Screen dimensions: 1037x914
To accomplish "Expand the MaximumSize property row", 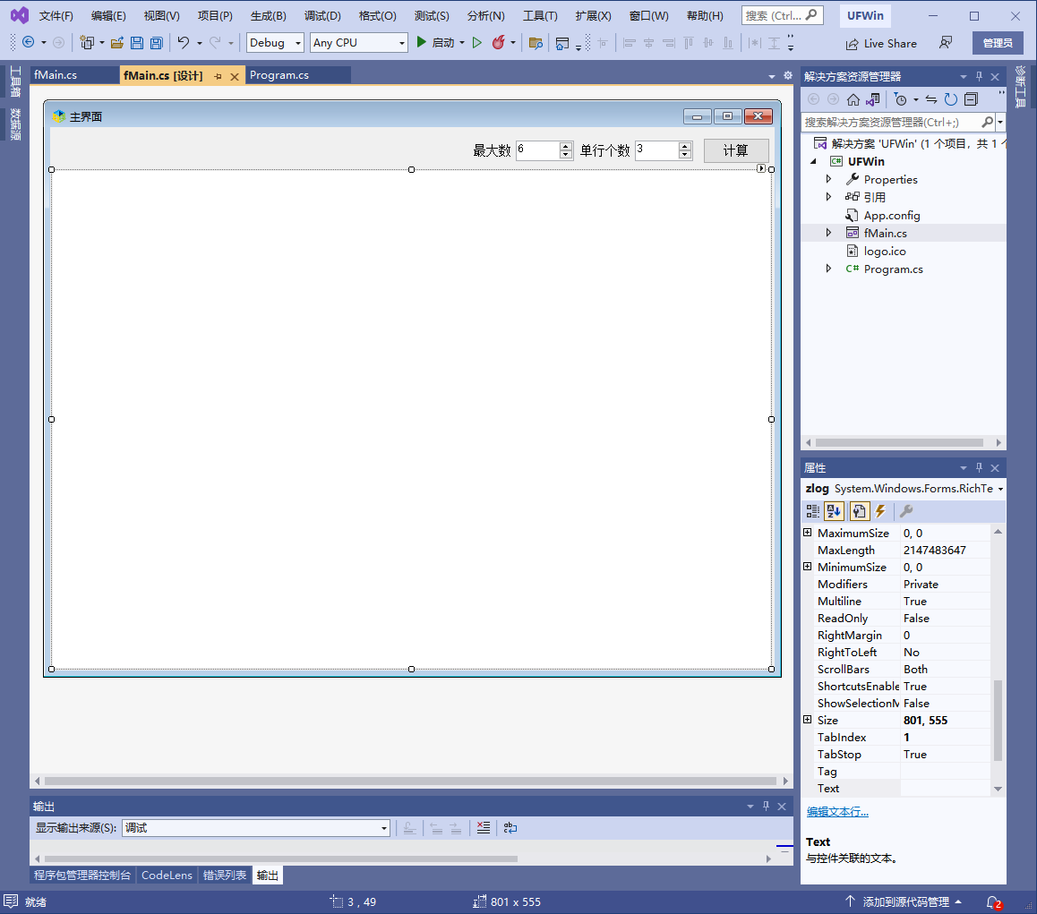I will point(808,533).
